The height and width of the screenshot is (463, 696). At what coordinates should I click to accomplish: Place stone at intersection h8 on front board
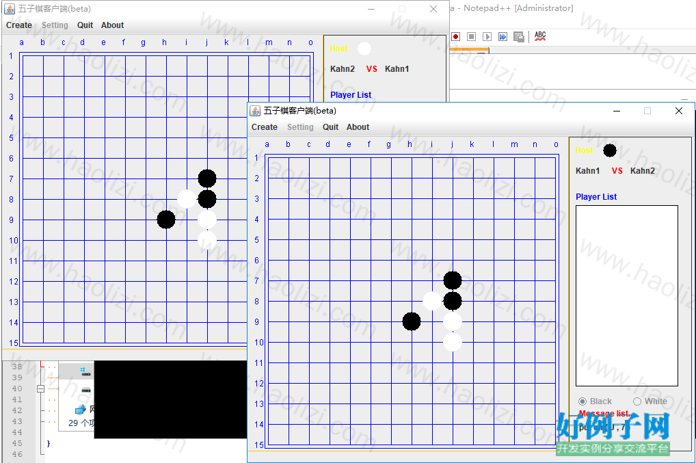click(412, 301)
